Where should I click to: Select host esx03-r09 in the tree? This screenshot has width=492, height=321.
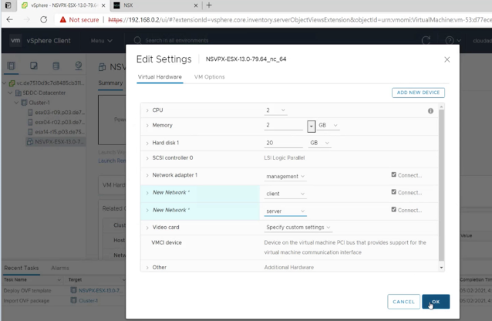coord(59,113)
